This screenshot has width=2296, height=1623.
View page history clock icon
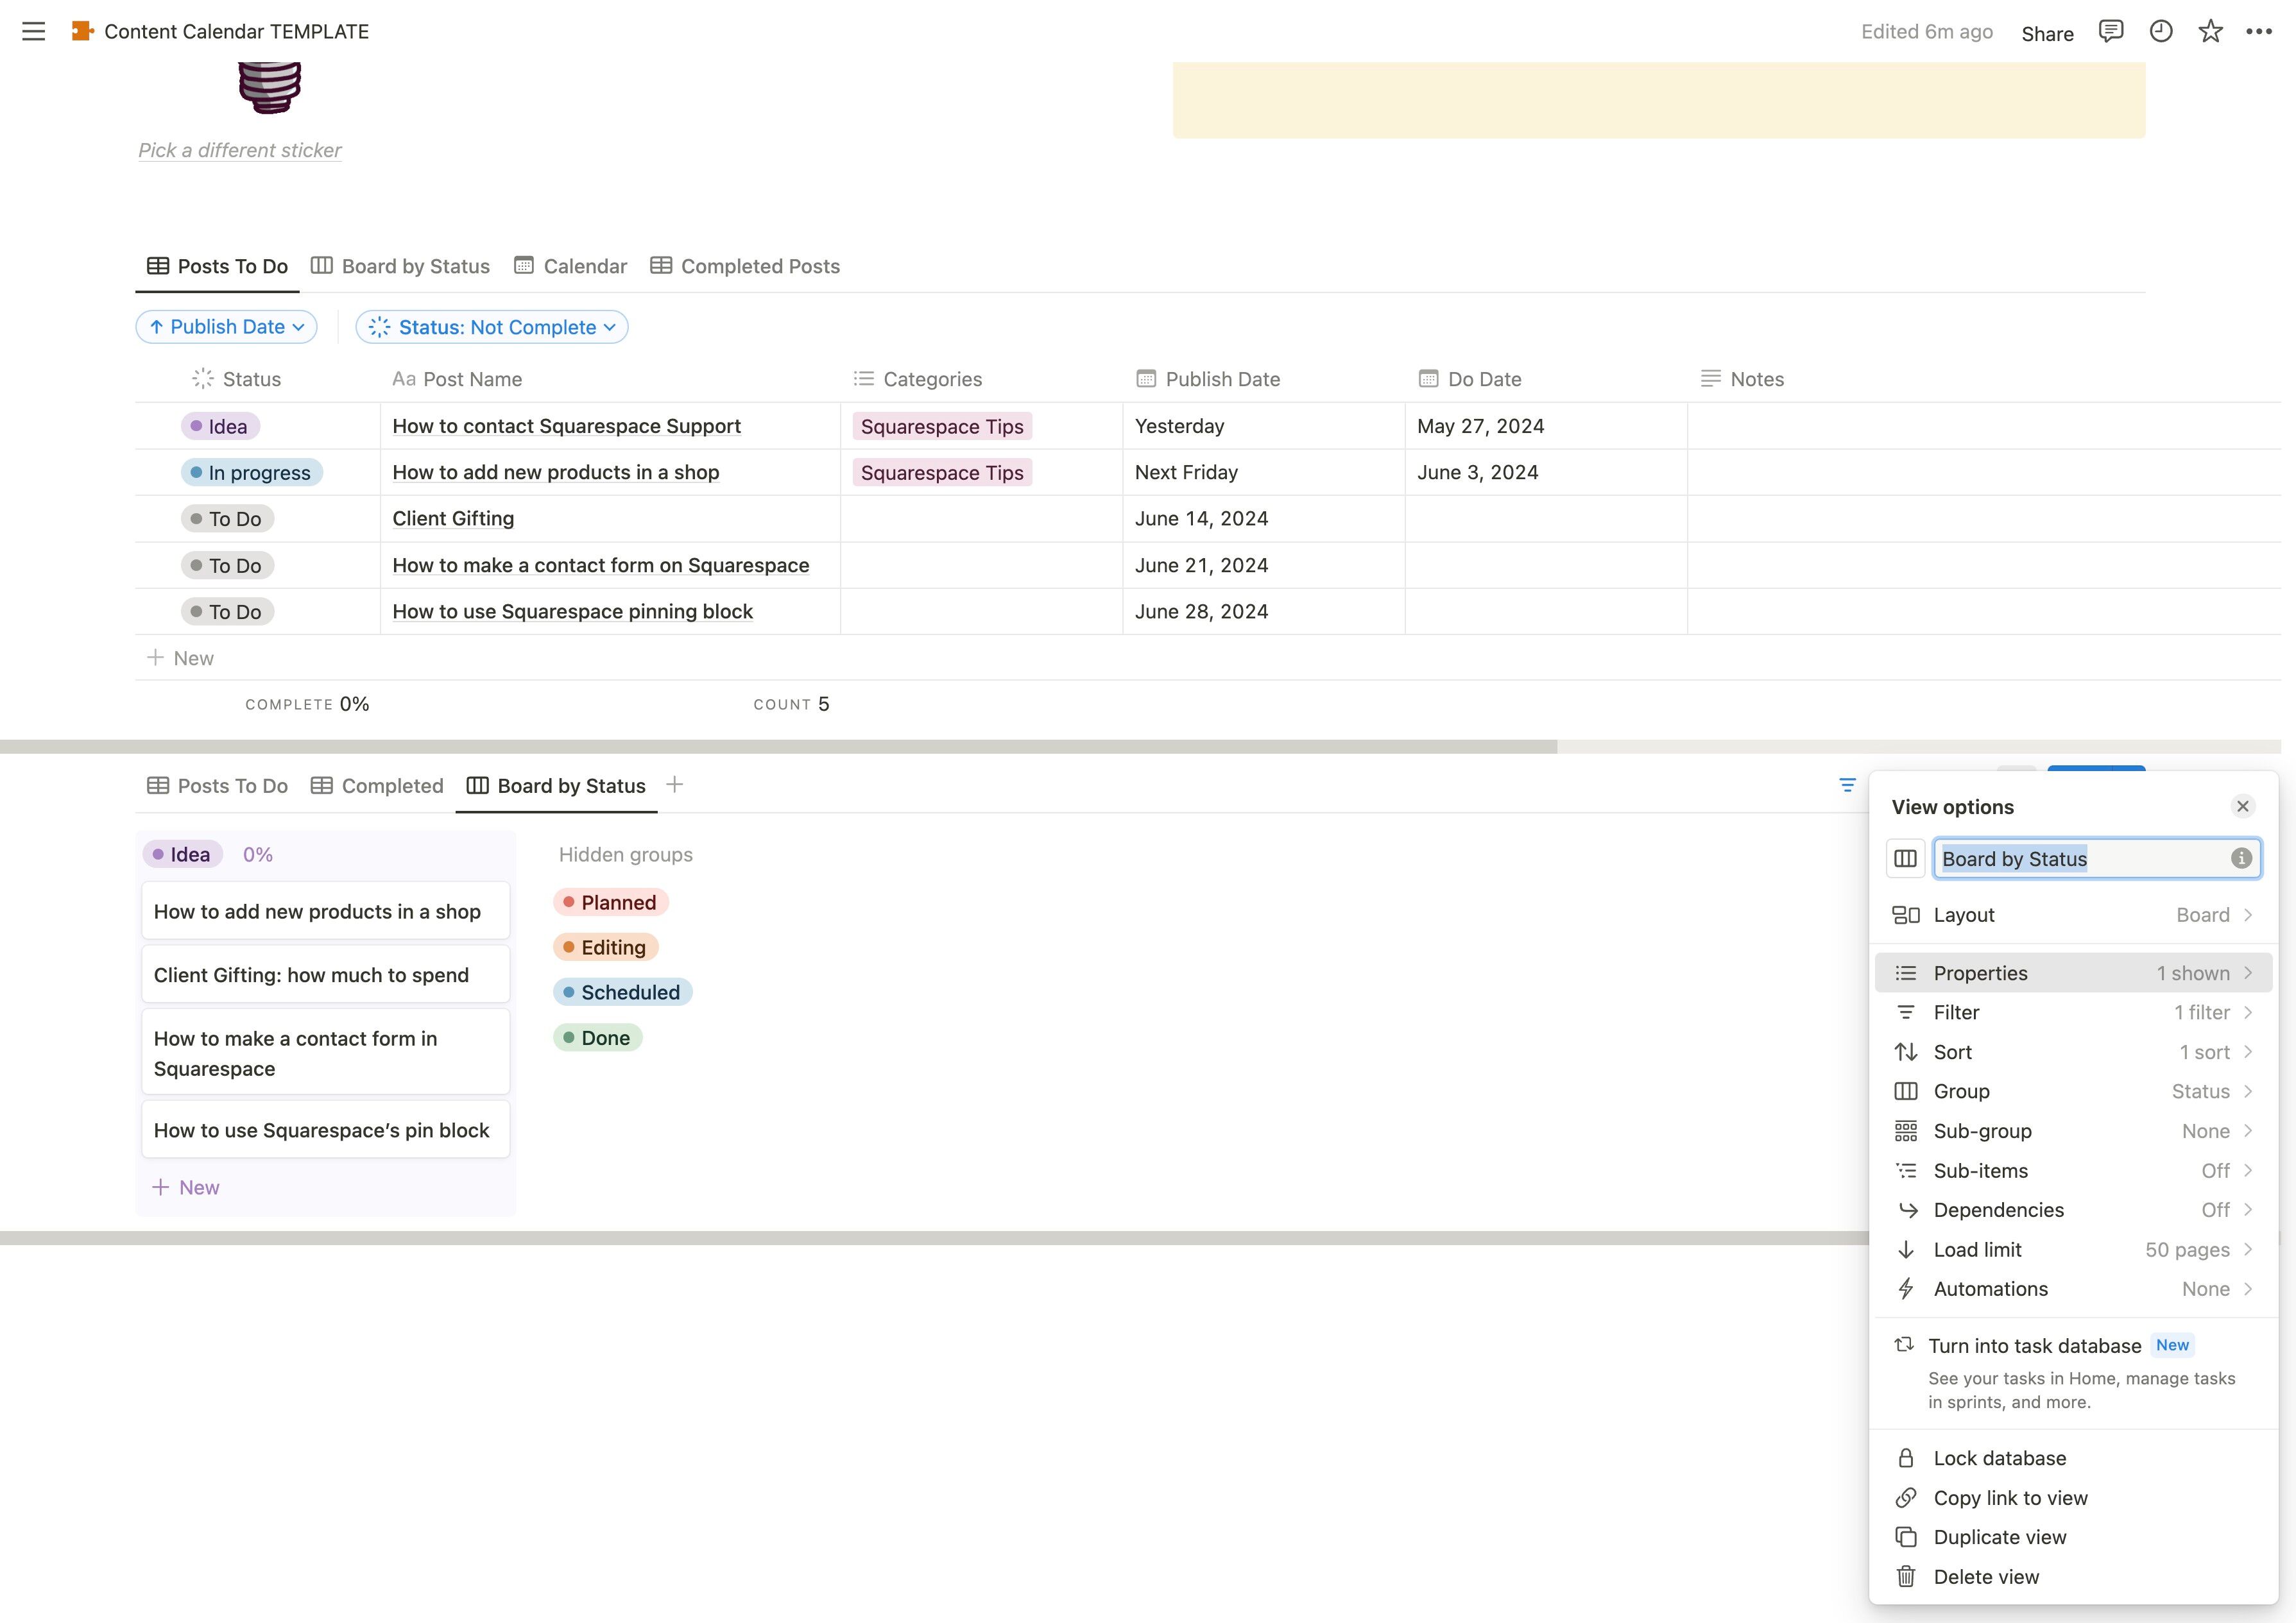click(x=2160, y=31)
